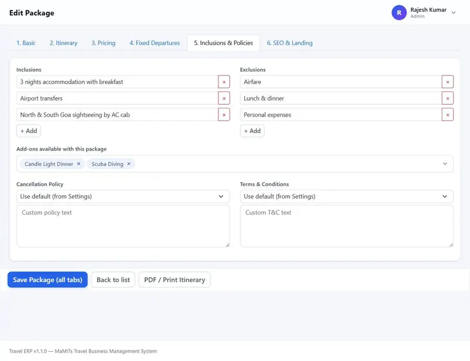470x361 pixels.
Task: Edit the 'Airport transfers' inclusion field
Action: tap(117, 98)
